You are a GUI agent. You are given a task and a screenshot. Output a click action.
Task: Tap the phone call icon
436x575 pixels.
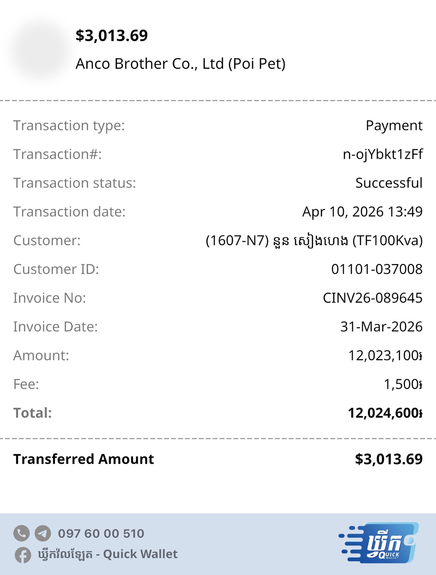click(x=22, y=533)
